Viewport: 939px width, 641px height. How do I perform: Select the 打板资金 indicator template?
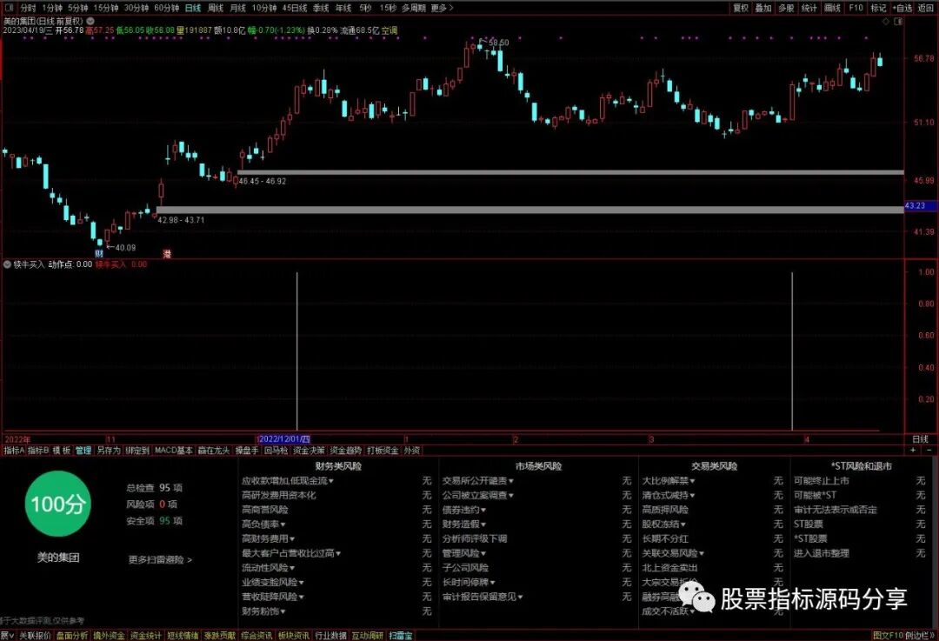point(383,451)
